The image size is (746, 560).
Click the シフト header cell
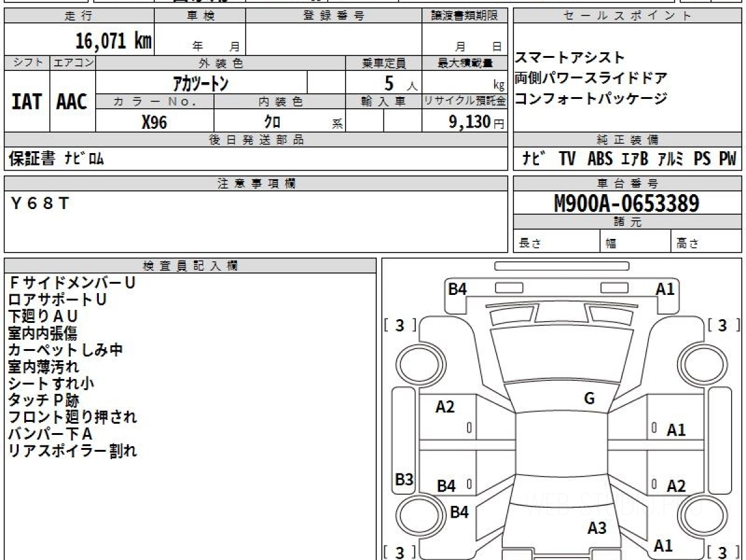pyautogui.click(x=27, y=63)
